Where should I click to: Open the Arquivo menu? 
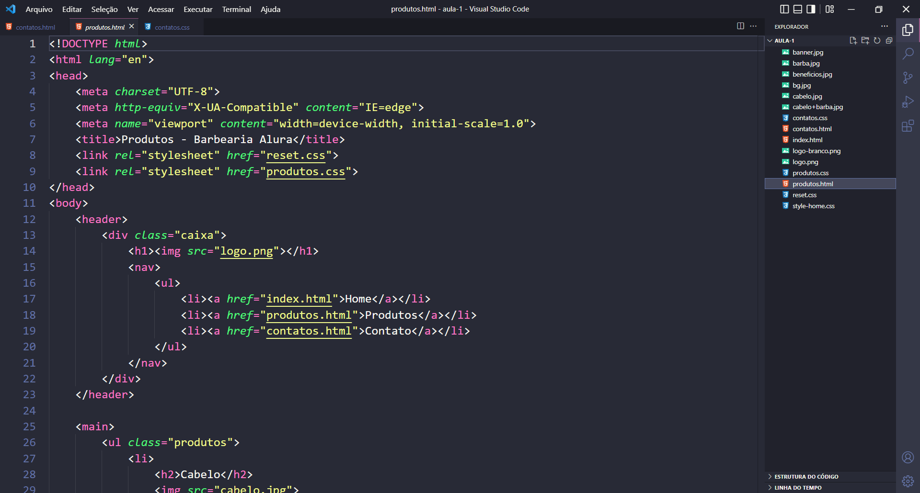tap(39, 9)
